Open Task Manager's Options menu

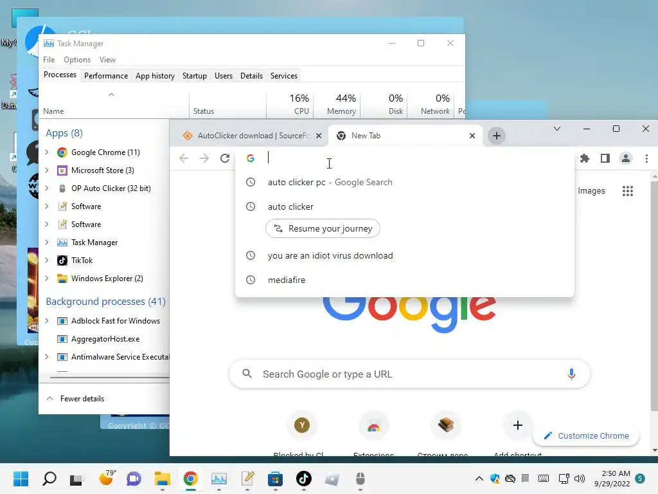pos(77,60)
